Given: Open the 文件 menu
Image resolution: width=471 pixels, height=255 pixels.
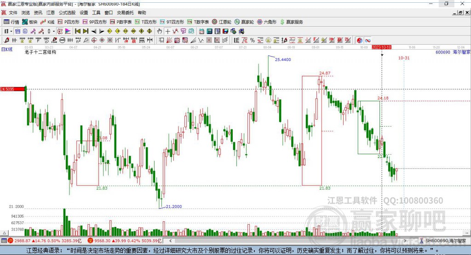Looking at the screenshot, I should tap(13, 12).
